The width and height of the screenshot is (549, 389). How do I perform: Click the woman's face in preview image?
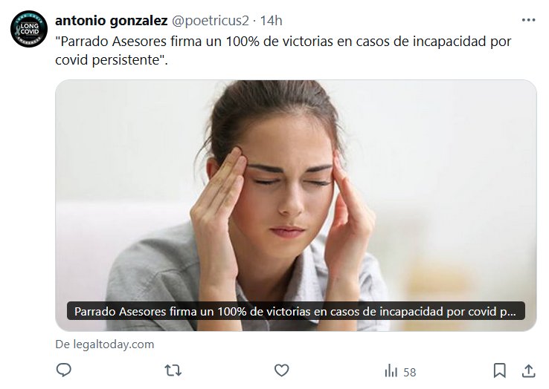click(x=289, y=189)
